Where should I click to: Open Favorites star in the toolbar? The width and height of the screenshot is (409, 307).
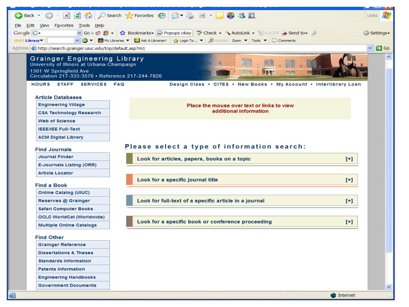pyautogui.click(x=139, y=16)
